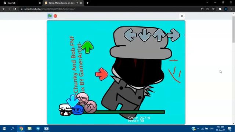Click the Score 26714 text
This screenshot has width=235, height=132.
[x=139, y=118]
